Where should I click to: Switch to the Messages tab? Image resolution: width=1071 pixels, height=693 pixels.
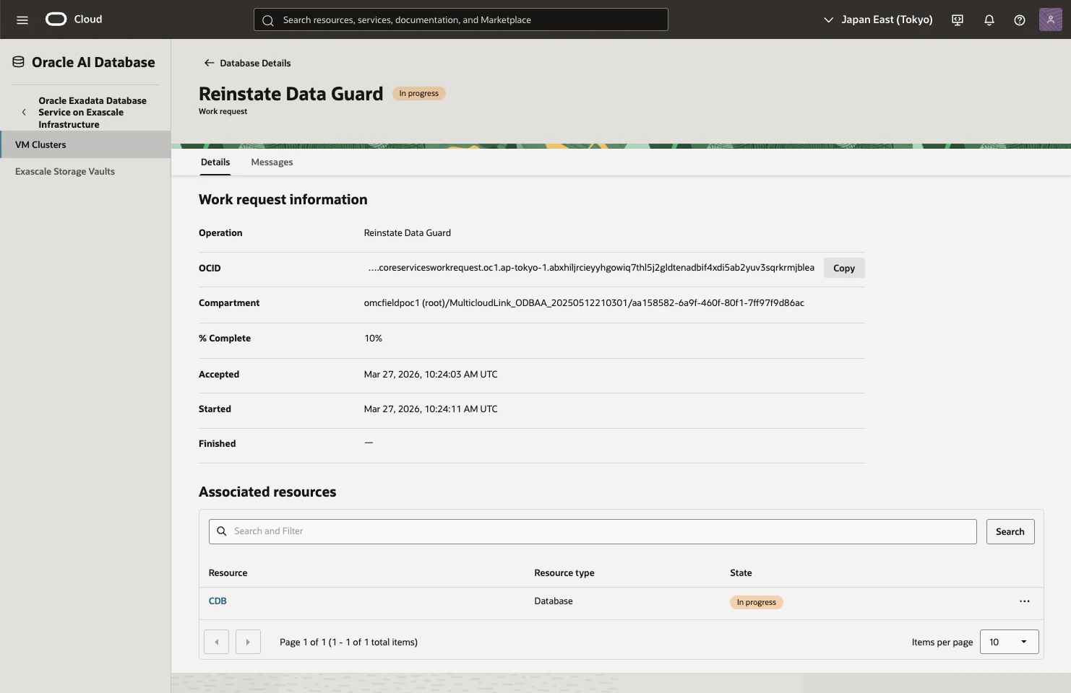point(272,162)
